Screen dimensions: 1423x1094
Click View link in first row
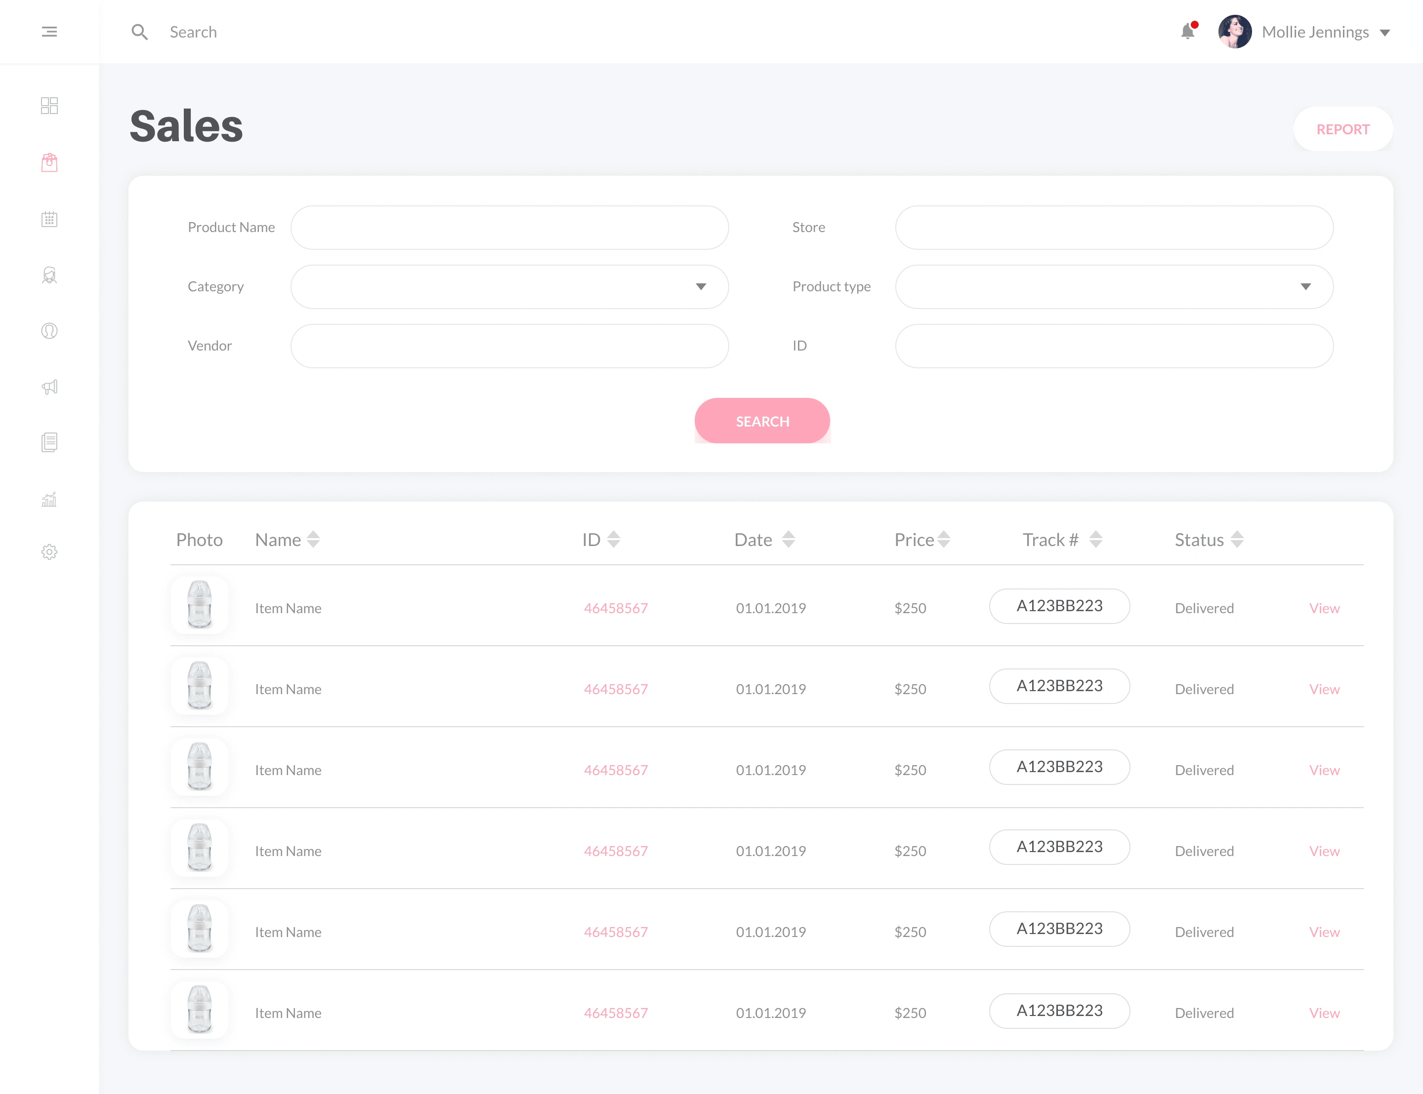pyautogui.click(x=1324, y=608)
